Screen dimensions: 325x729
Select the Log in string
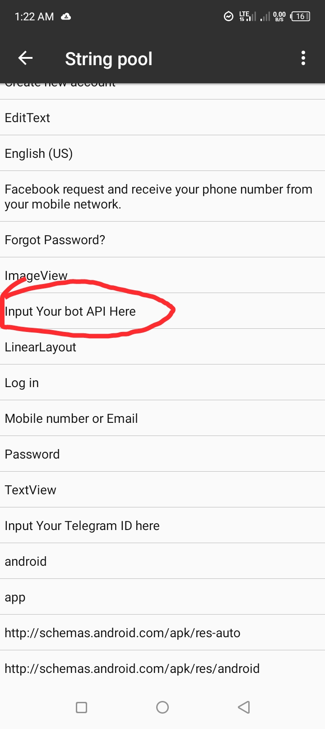pos(162,383)
